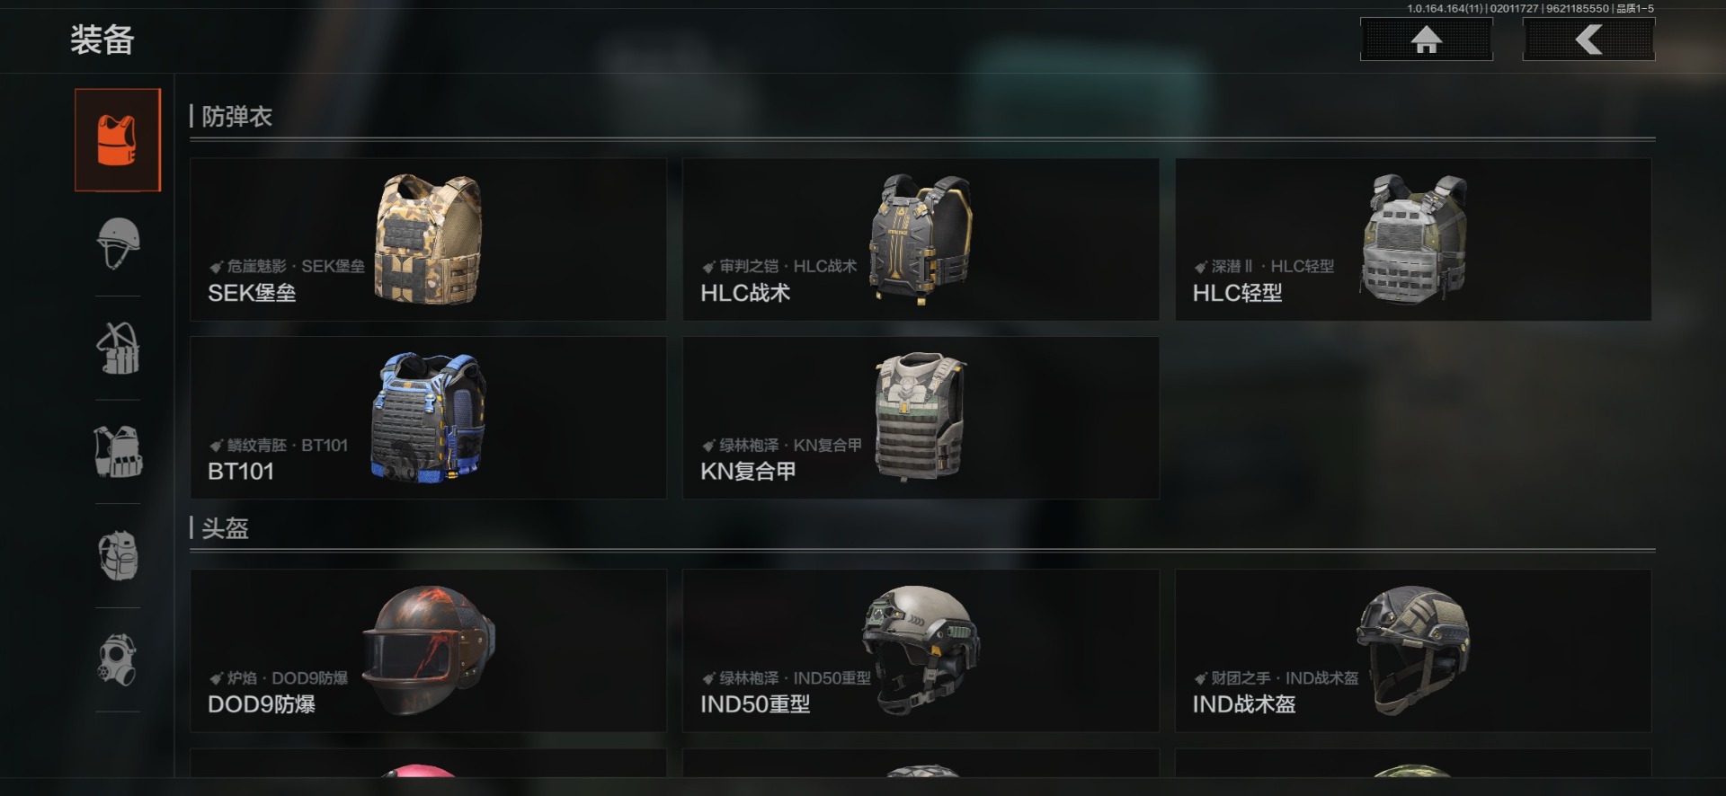Switch to the chest rig category icon
The height and width of the screenshot is (796, 1726).
(118, 348)
